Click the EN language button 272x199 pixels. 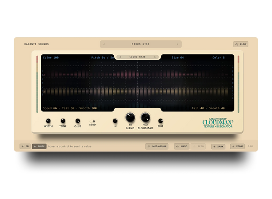(25, 146)
